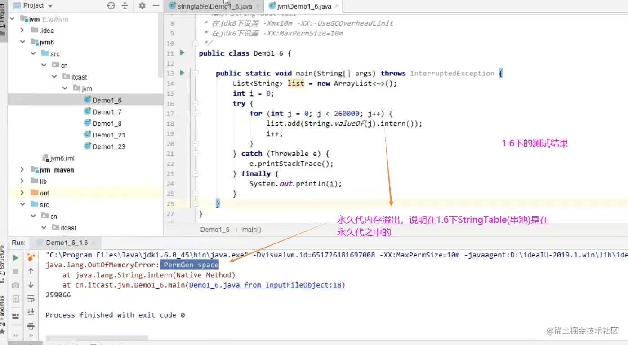Image resolution: width=628 pixels, height=345 pixels.
Task: Collapse the root jvm project node
Action: [x=13, y=19]
